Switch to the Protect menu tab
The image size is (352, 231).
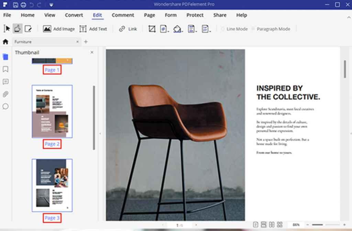195,15
